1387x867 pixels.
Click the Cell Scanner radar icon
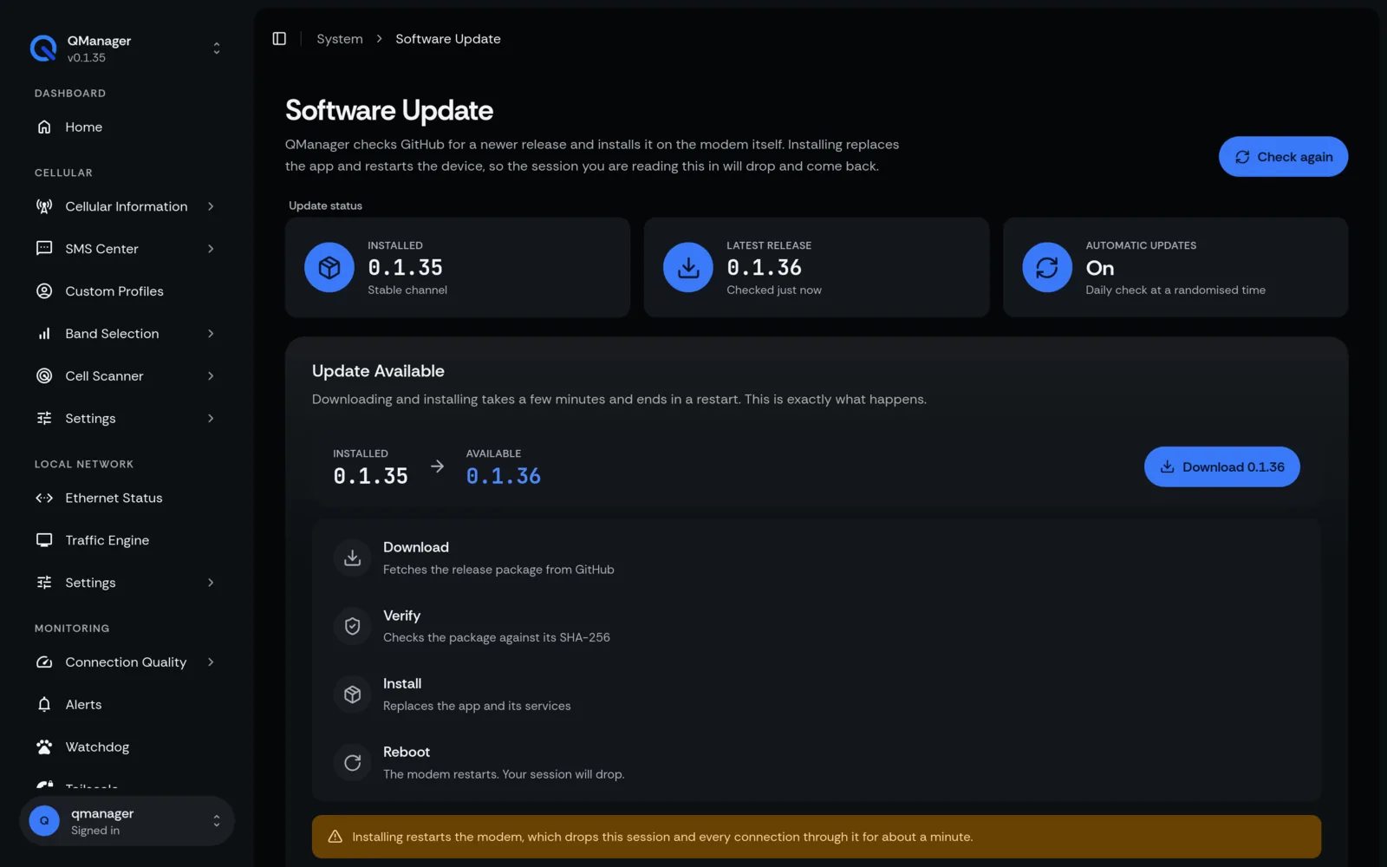tap(44, 375)
